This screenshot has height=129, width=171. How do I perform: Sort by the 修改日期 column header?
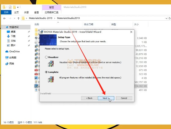click(x=88, y=24)
